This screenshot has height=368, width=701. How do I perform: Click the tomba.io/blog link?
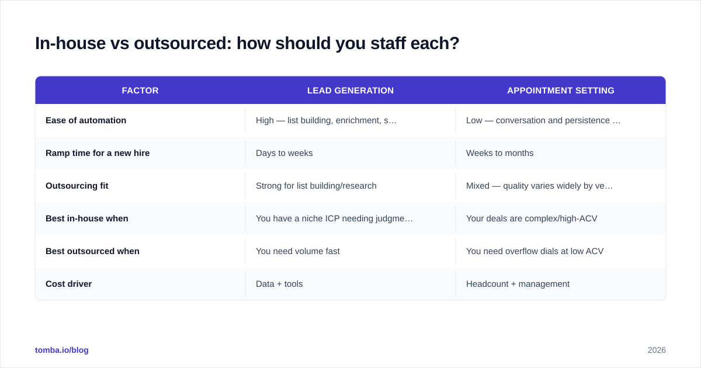[62, 350]
